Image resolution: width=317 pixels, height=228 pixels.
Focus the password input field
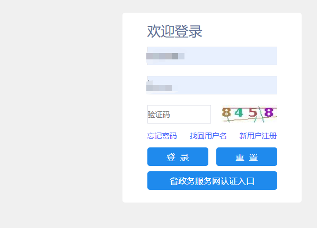pyautogui.click(x=212, y=85)
